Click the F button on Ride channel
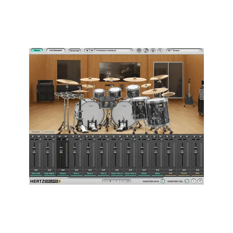Image resolution: width=233 pixels, height=233 pixels. pos(162,140)
